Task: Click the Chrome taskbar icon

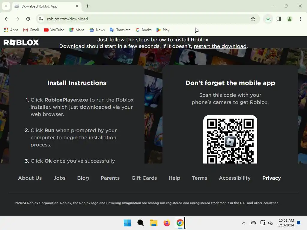Action: click(180, 223)
